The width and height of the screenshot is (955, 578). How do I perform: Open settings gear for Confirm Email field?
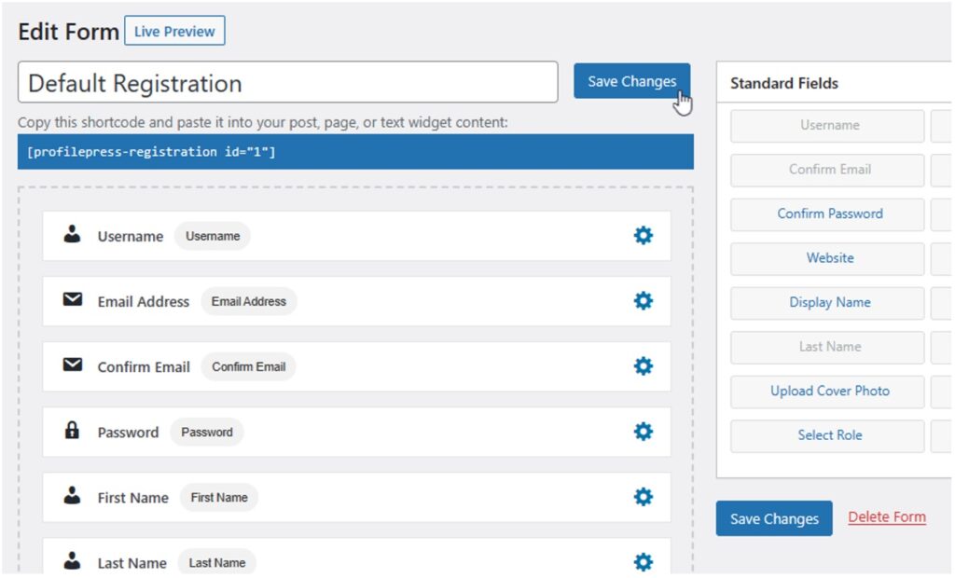point(644,366)
